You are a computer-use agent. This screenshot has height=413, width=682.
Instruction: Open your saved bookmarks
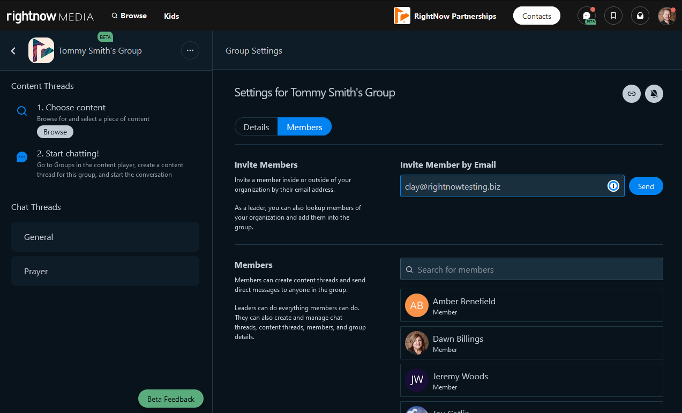click(x=613, y=16)
